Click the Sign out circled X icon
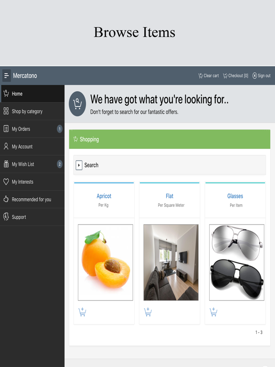 (254, 76)
